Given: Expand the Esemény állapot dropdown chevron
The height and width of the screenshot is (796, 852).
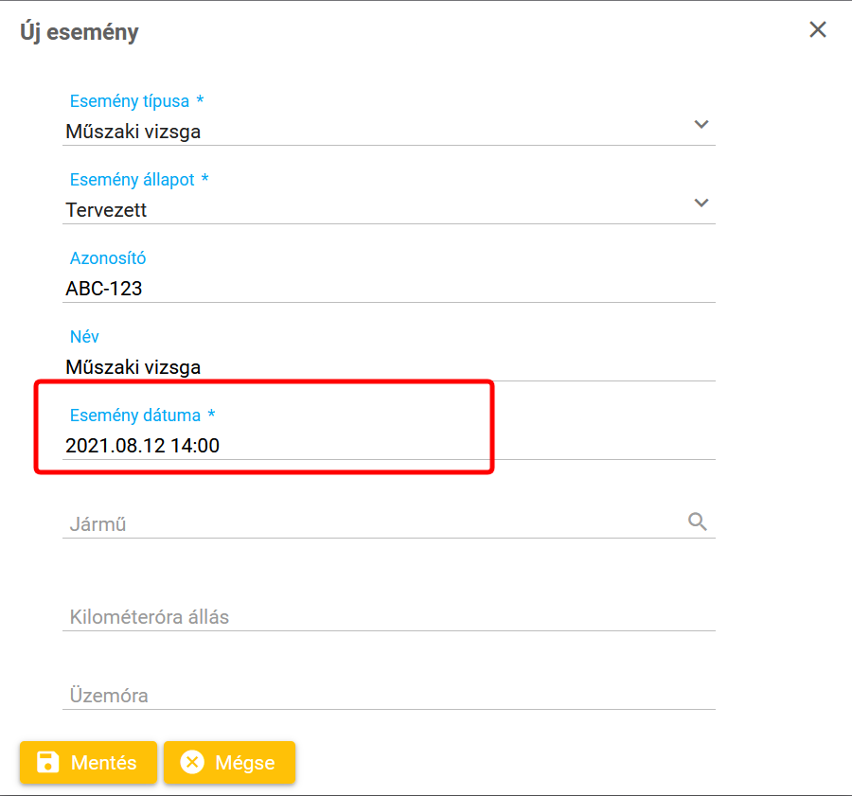Looking at the screenshot, I should pyautogui.click(x=701, y=203).
